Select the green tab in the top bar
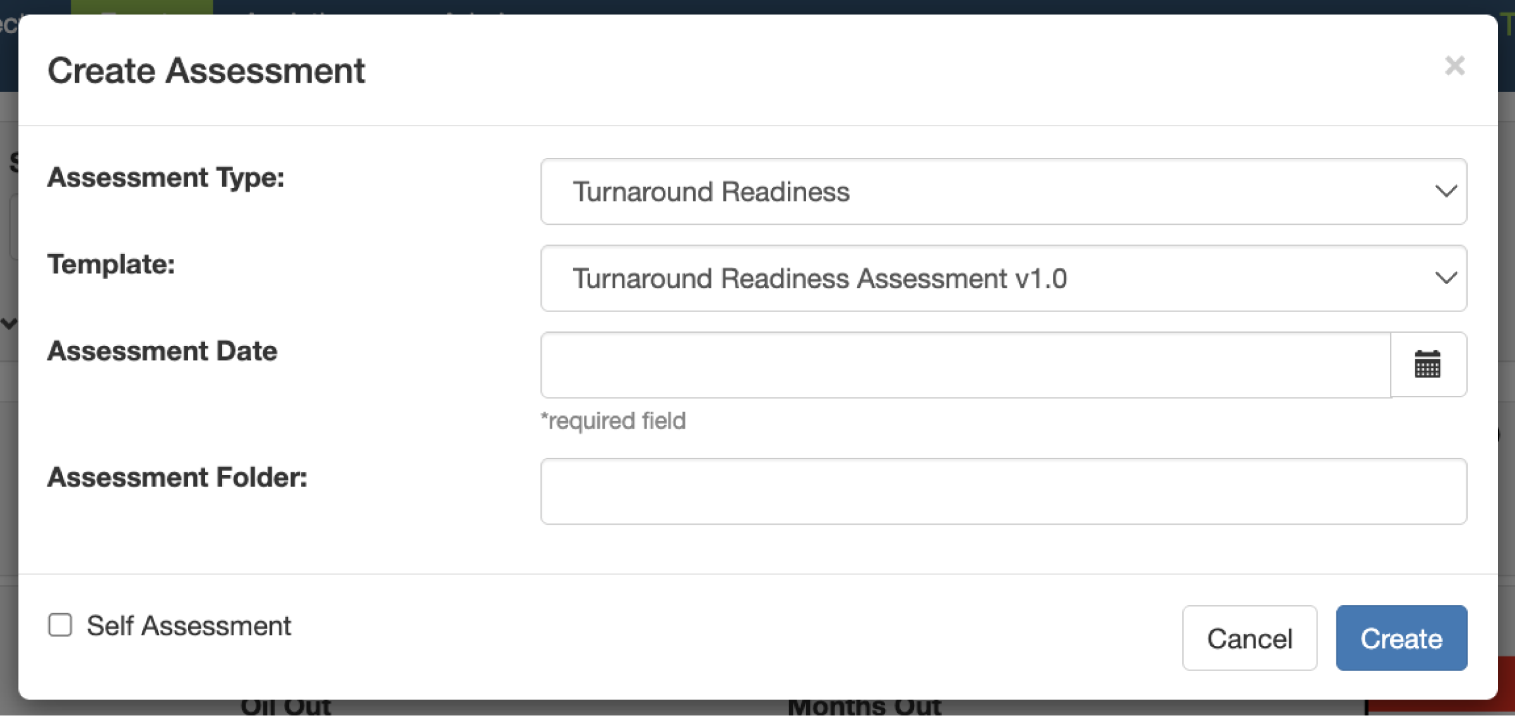Image resolution: width=1515 pixels, height=716 pixels. click(x=141, y=7)
